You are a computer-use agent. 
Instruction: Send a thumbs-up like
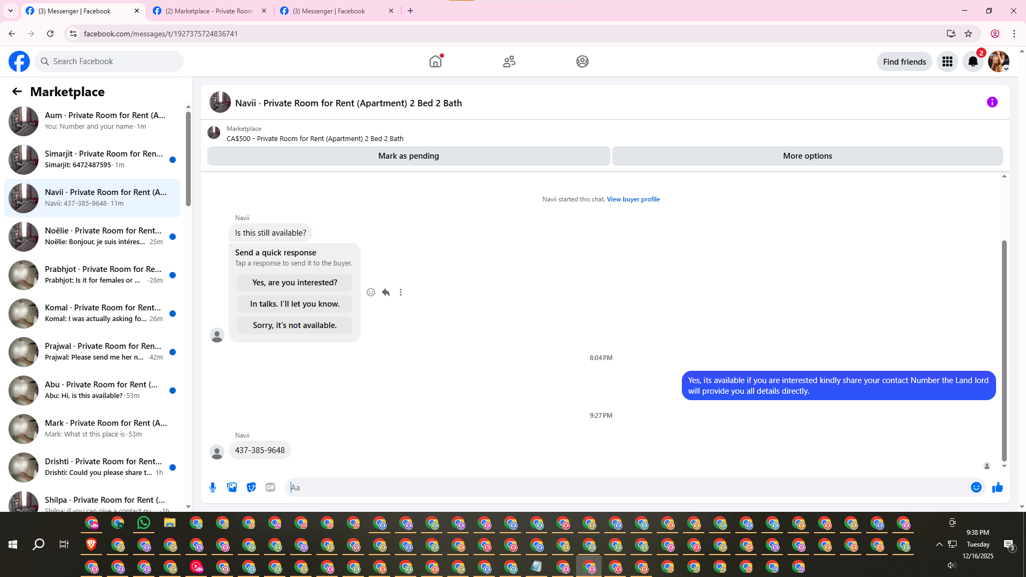[998, 487]
